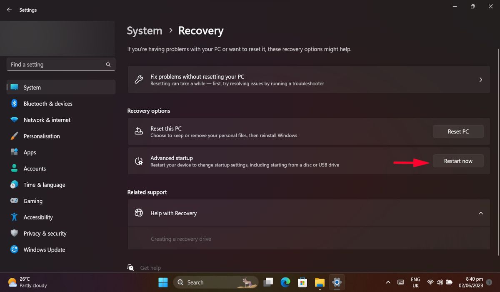Show hidden icons in the system tray
500x292 pixels.
pyautogui.click(x=388, y=282)
